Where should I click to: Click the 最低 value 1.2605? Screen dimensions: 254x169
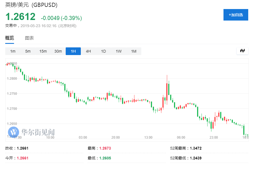pos(105,158)
